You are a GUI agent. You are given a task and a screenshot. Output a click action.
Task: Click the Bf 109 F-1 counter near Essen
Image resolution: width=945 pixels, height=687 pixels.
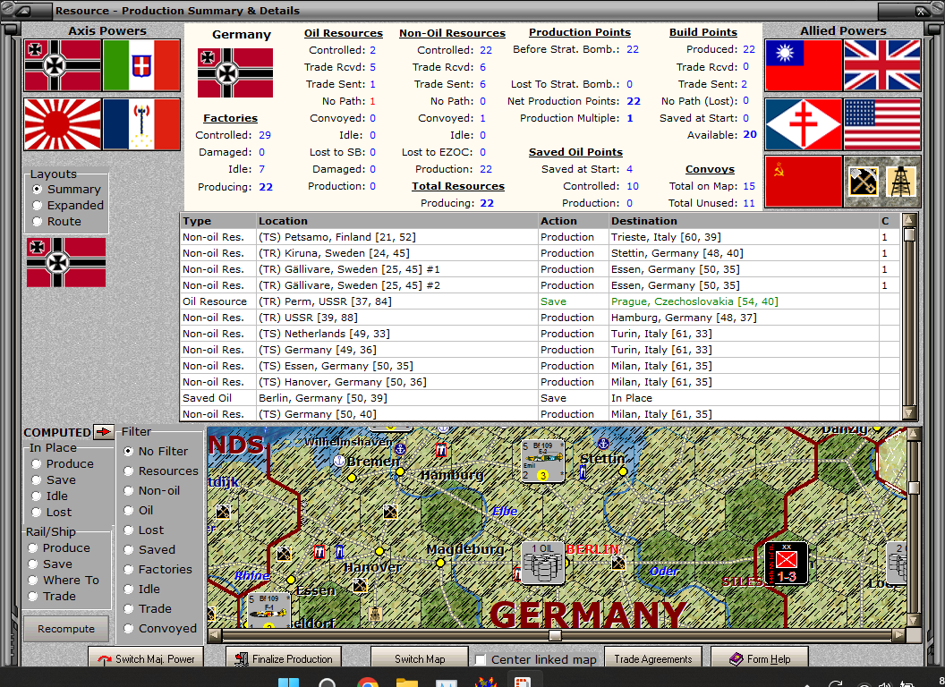point(268,610)
